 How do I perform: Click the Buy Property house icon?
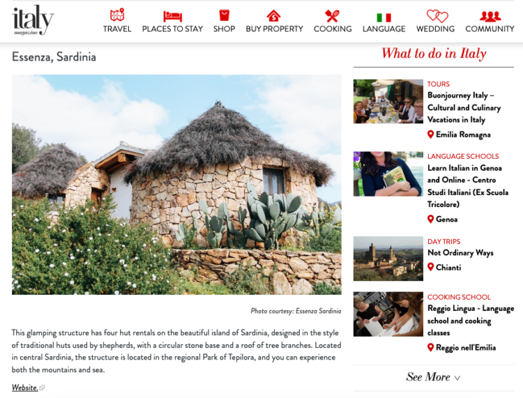click(274, 15)
